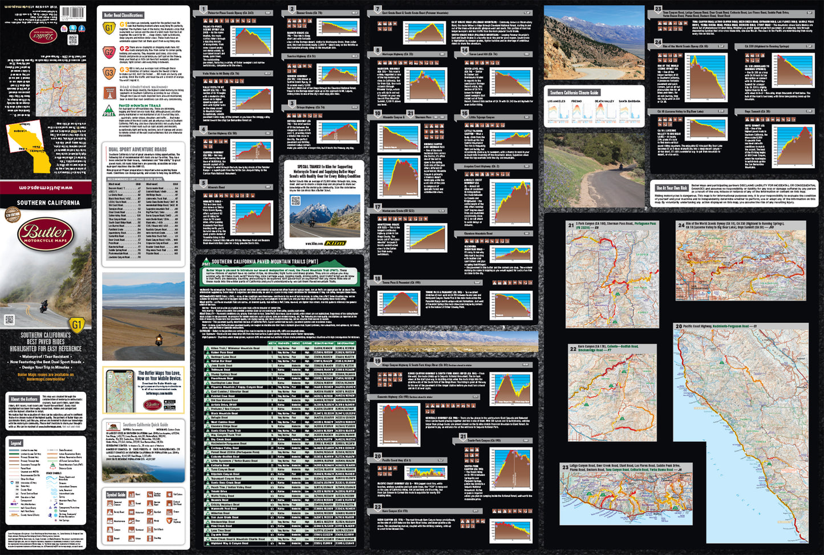The width and height of the screenshot is (824, 555).
Task: Click the Butler Motorcycle Maps cover logo
Action: 45,233
